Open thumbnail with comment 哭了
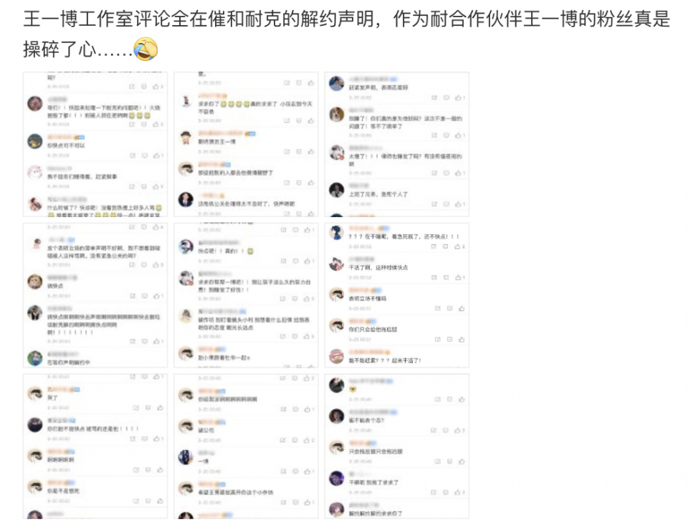The image size is (688, 521). (x=95, y=446)
